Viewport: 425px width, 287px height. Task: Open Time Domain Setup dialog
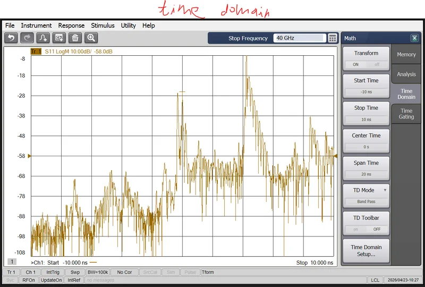(366, 250)
